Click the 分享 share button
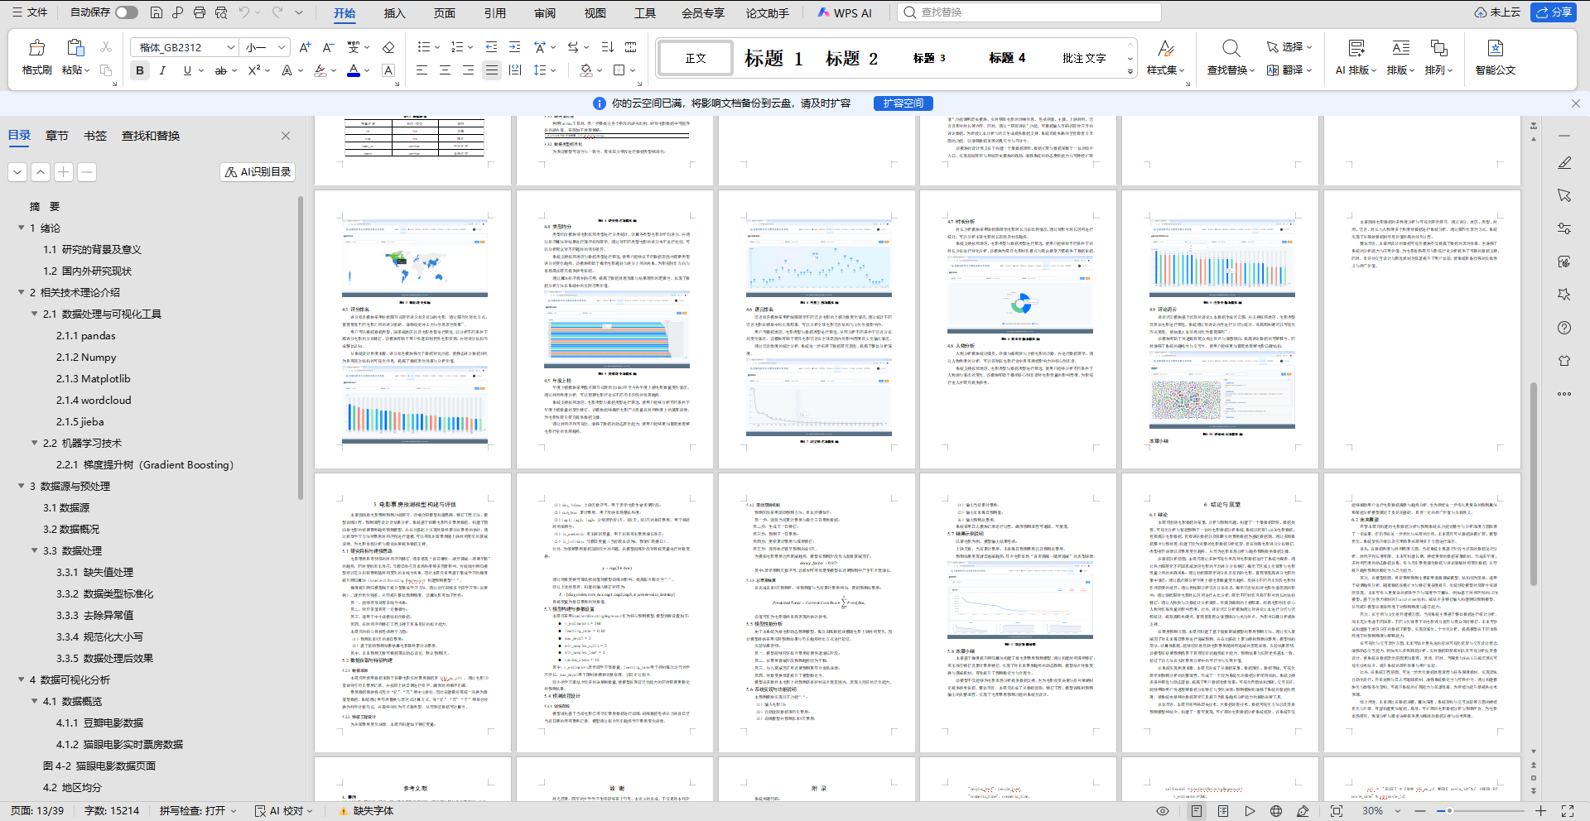This screenshot has height=821, width=1590. (x=1554, y=12)
